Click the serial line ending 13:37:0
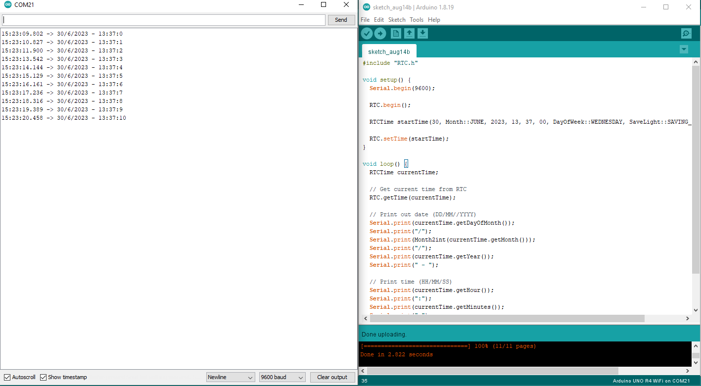This screenshot has height=386, width=701. coord(62,34)
